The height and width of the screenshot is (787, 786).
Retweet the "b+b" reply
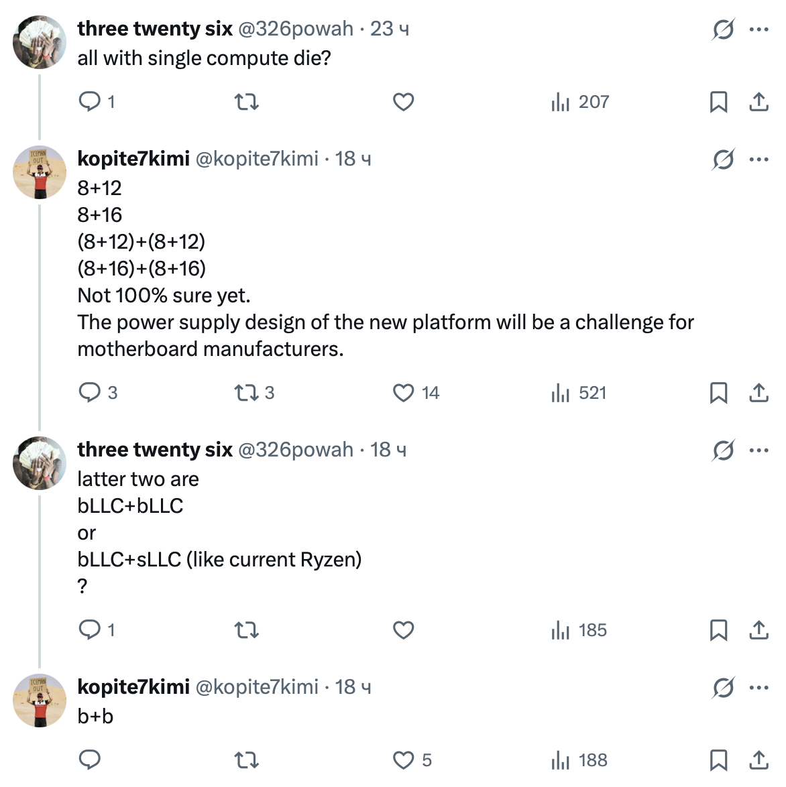pos(246,761)
